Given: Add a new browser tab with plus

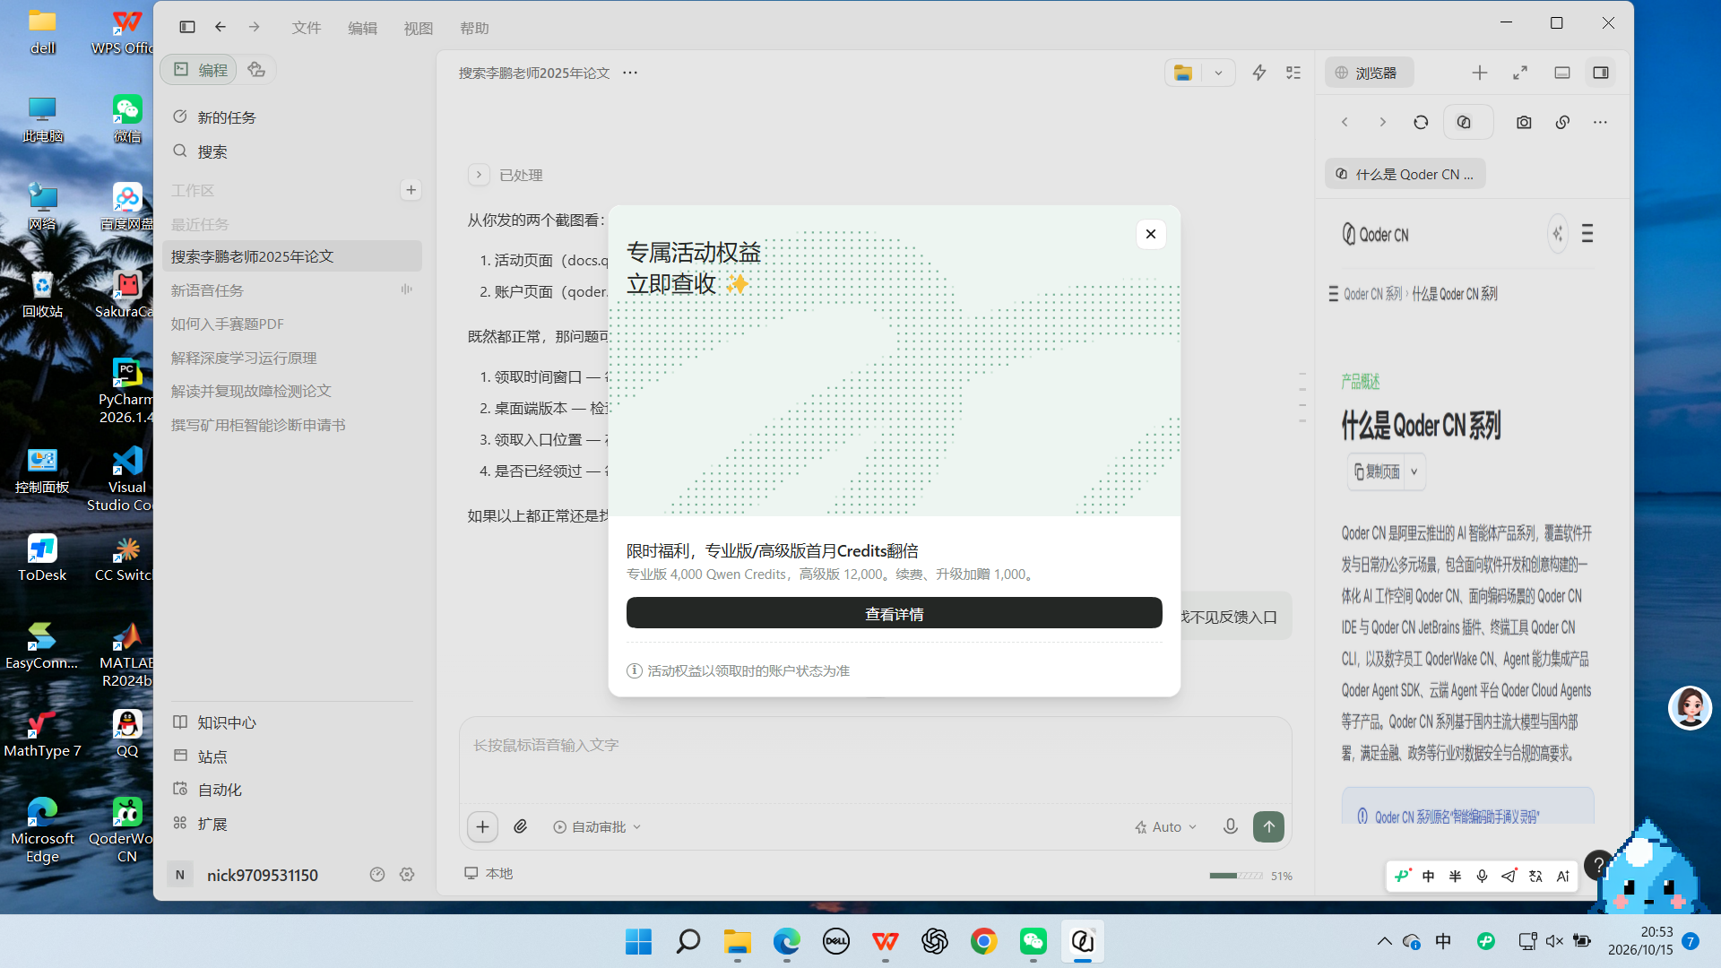Looking at the screenshot, I should click(1480, 73).
